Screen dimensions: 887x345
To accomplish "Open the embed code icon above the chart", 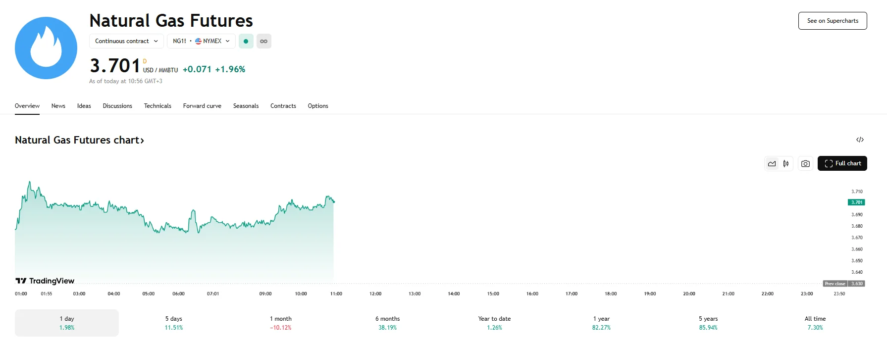I will (860, 140).
